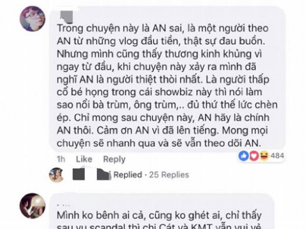The width and height of the screenshot is (306, 229).
Task: Click the reactions summary bubble with 484
Action: click(261, 156)
